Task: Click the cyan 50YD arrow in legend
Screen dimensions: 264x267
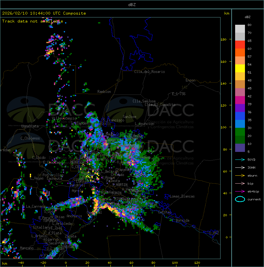Action: 240,160
